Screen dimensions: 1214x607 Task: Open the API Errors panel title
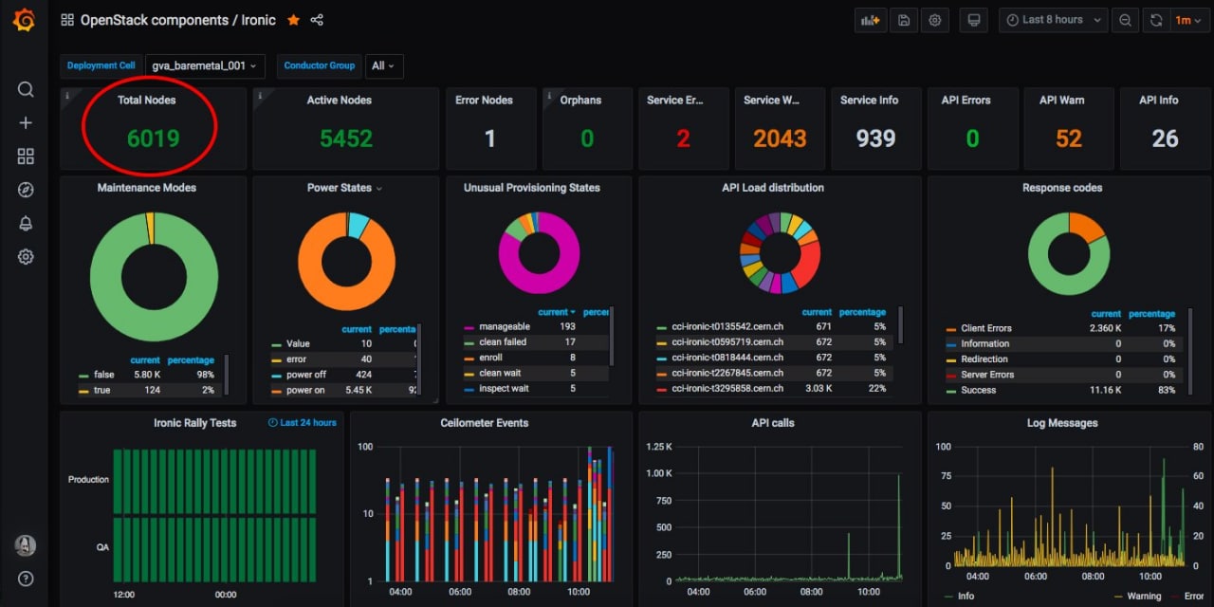[966, 100]
